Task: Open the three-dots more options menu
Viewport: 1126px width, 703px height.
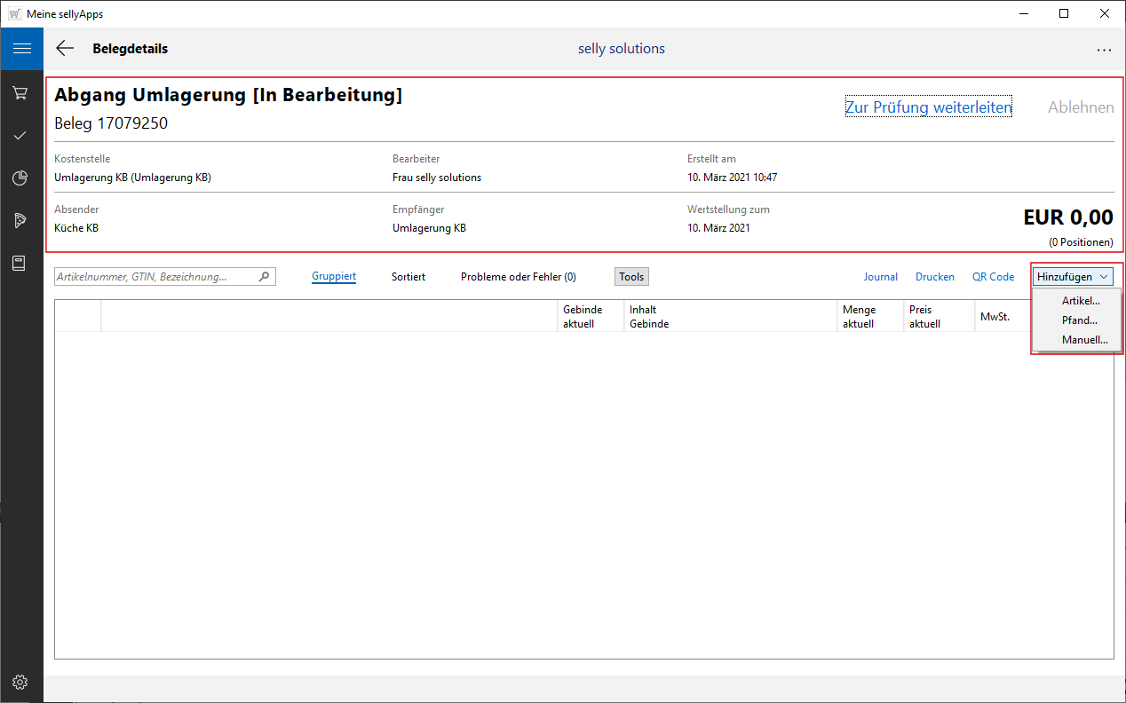Action: click(1104, 50)
